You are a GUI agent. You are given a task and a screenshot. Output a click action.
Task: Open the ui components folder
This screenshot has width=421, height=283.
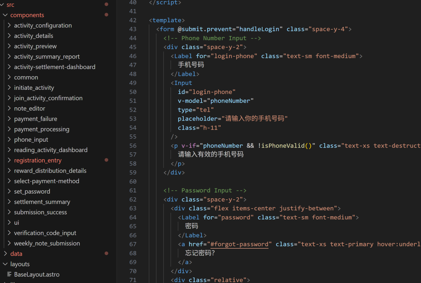click(17, 222)
